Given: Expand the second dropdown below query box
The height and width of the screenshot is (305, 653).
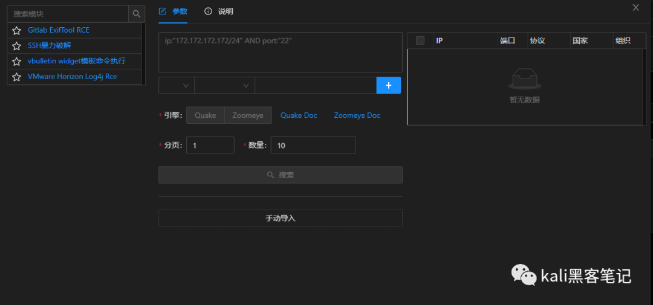Looking at the screenshot, I should tap(224, 86).
